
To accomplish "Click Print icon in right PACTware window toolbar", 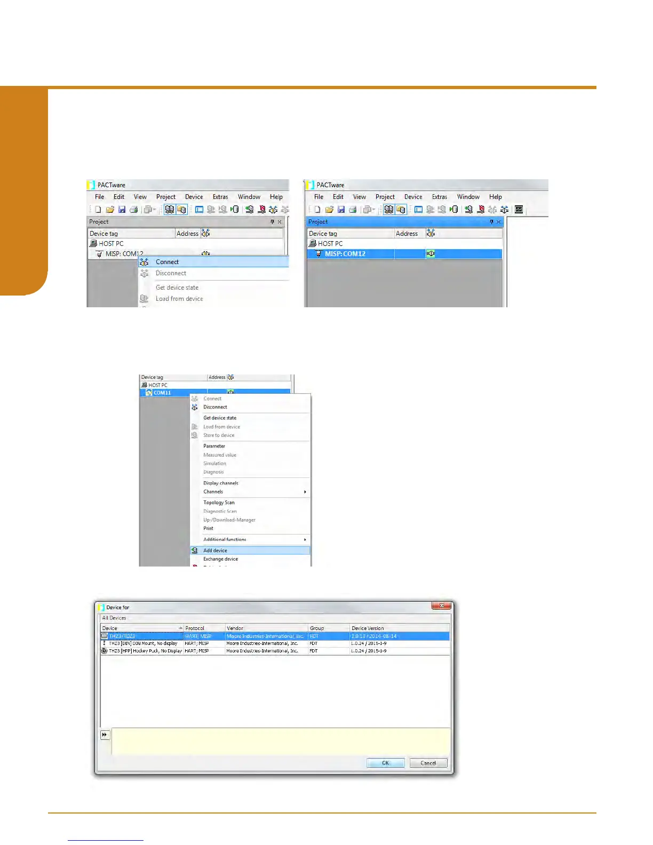I will tap(353, 210).
